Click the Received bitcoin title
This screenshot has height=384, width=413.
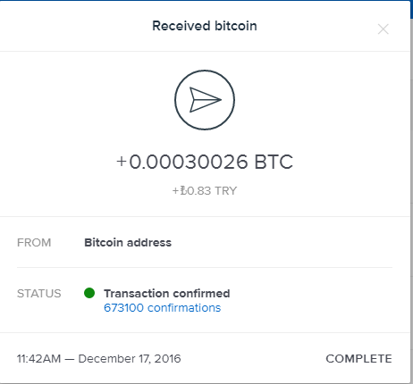(x=205, y=26)
